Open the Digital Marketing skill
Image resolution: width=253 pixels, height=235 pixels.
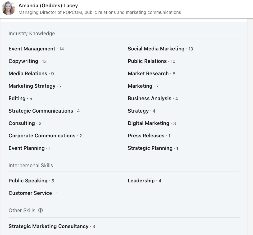click(x=148, y=123)
